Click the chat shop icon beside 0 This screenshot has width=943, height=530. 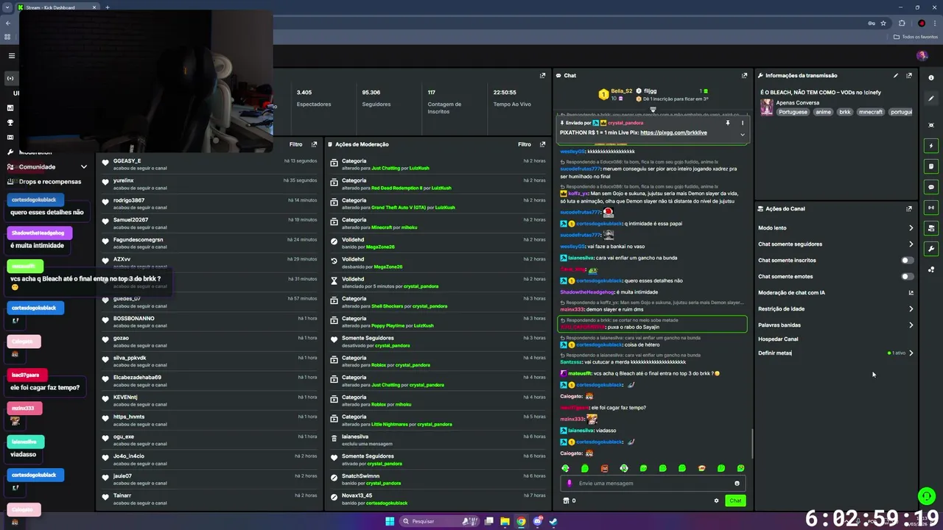[x=566, y=501]
